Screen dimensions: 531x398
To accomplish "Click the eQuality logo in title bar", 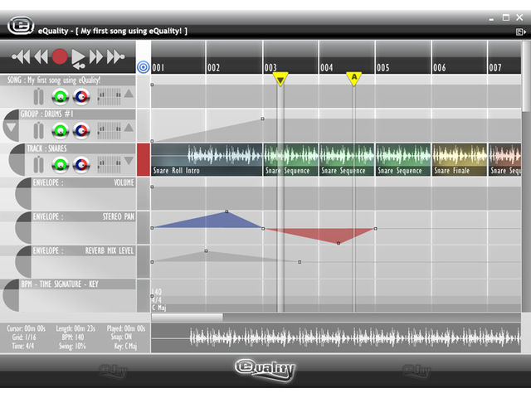I will 21,26.
